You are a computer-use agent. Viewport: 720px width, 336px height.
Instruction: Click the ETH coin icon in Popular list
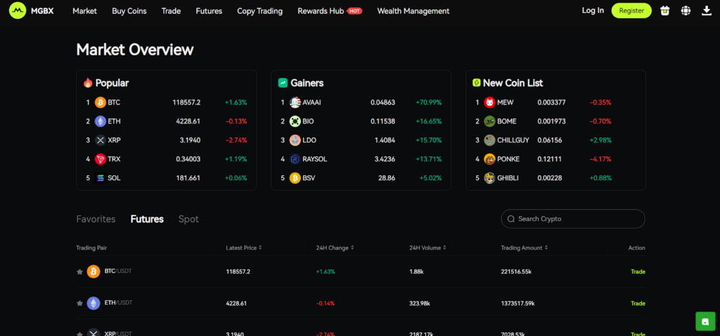point(100,121)
